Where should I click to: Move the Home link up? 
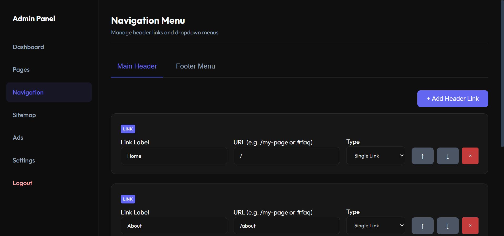pos(422,156)
